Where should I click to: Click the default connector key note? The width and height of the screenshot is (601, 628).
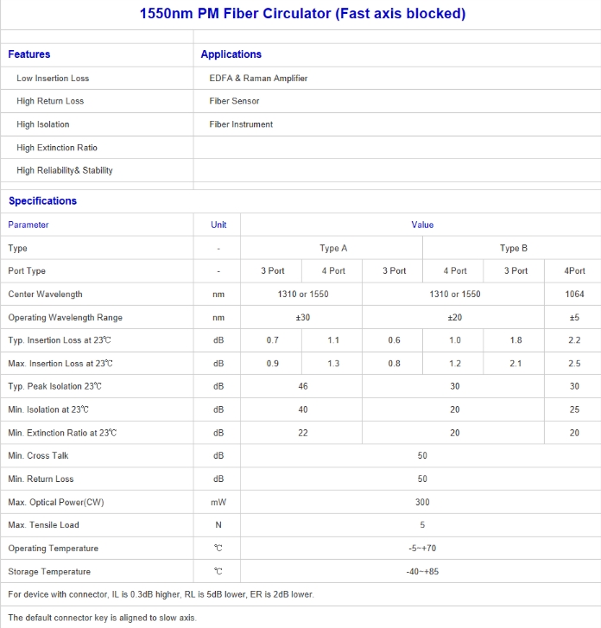click(103, 618)
